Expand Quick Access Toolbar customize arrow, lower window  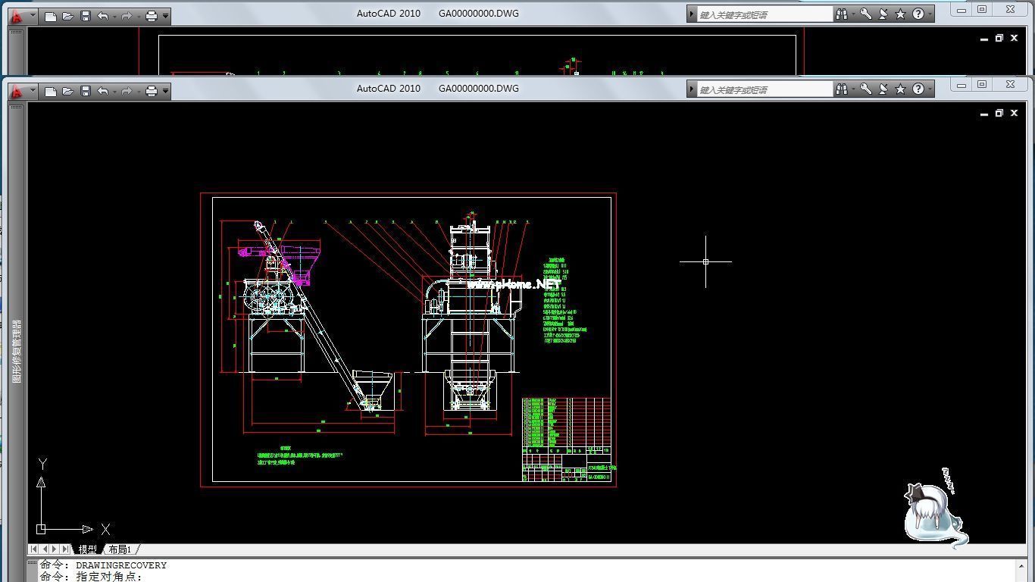click(x=166, y=92)
